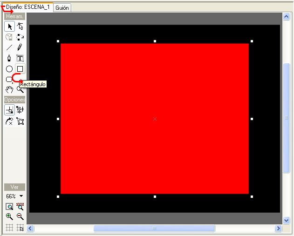
Task: Pick the Line drawing tool
Action: coord(9,47)
